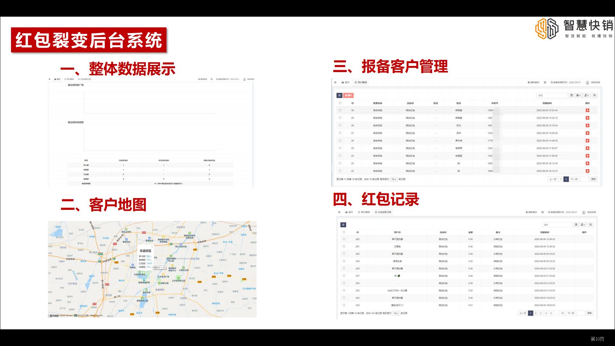The height and width of the screenshot is (346, 615).
Task: Check the checkbox for row ID 30
Action: click(340, 110)
